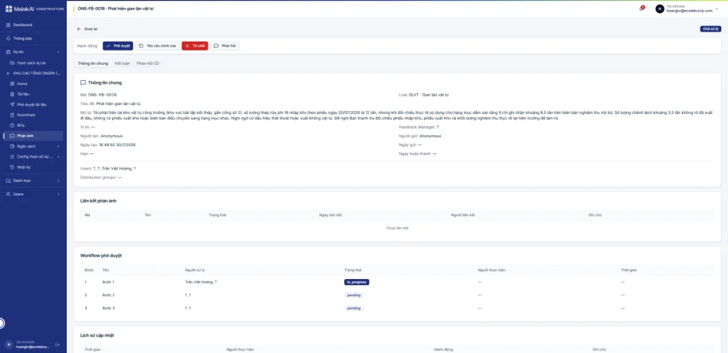
Task: Click the Mã value ONS-FB-0018
Action: pos(103,95)
